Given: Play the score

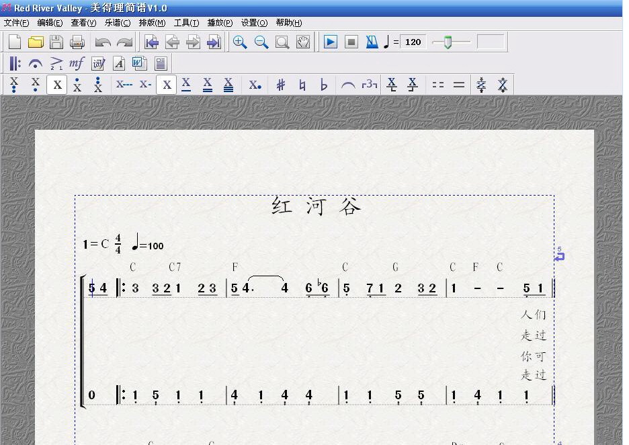Looking at the screenshot, I should [330, 42].
